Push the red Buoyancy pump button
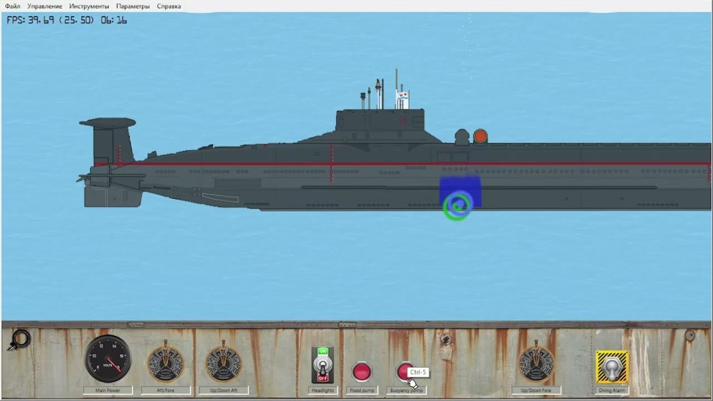 (404, 371)
